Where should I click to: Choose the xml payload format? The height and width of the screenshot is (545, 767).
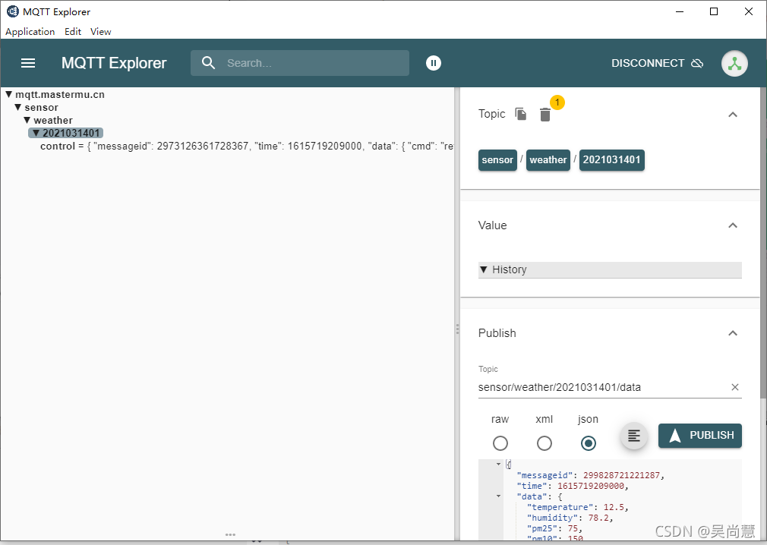pyautogui.click(x=544, y=443)
